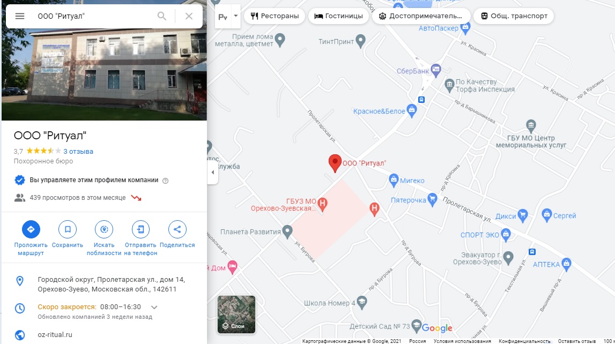Screen dimensions: 615x344
Task: Open the 3 отзыва reviews link
Action: pos(78,151)
